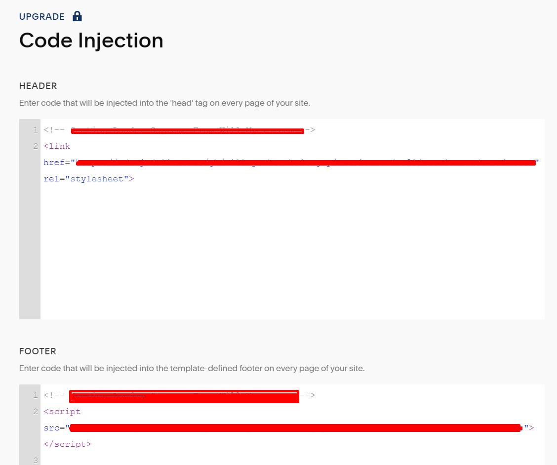This screenshot has width=557, height=465.
Task: Click line number 1 in header editor
Action: coord(35,130)
